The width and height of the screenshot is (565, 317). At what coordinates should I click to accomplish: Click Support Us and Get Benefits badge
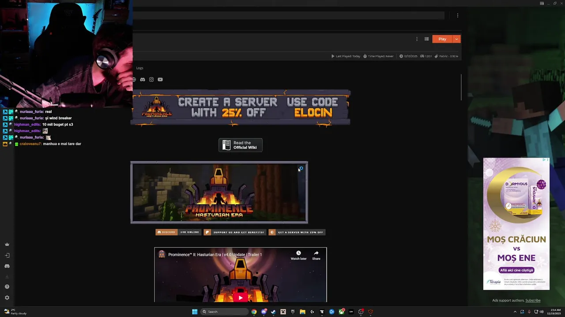click(x=234, y=232)
